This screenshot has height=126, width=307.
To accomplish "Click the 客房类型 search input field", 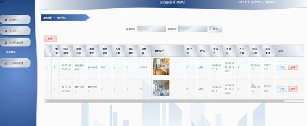I will tap(193, 29).
